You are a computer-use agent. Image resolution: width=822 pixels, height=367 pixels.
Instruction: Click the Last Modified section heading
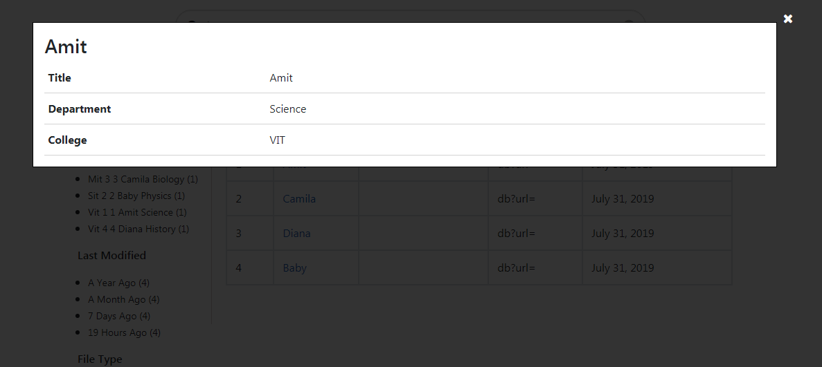[111, 256]
